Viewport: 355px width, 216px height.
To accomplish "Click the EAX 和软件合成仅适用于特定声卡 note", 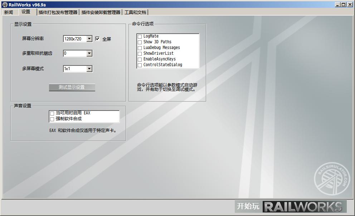I will [x=83, y=131].
